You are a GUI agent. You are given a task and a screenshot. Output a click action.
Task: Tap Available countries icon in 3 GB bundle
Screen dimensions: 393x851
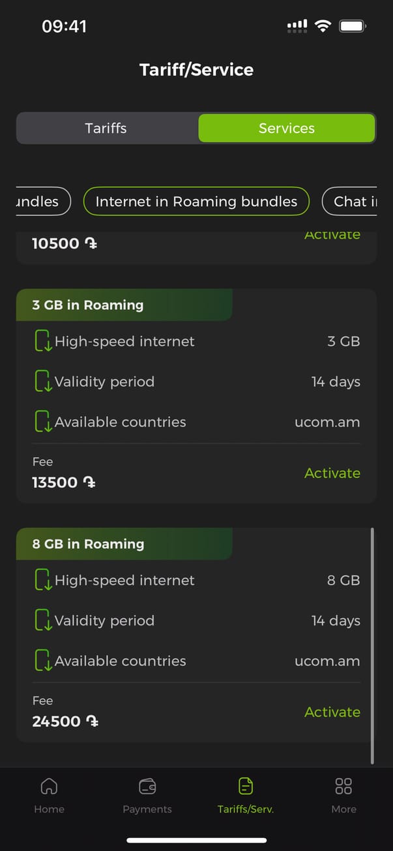43,422
